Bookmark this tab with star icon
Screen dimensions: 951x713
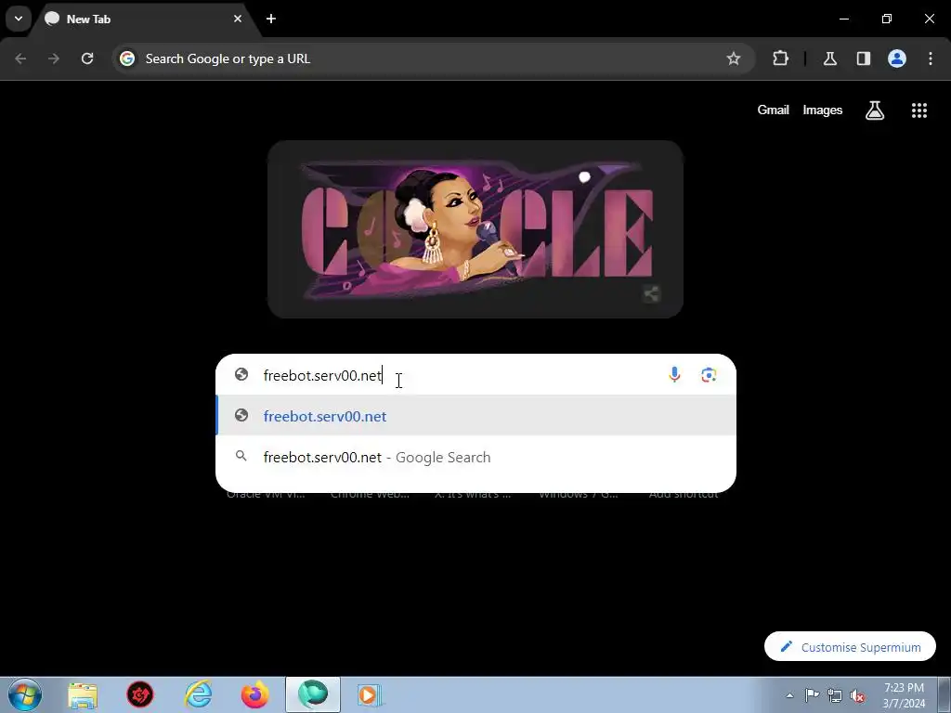[734, 58]
